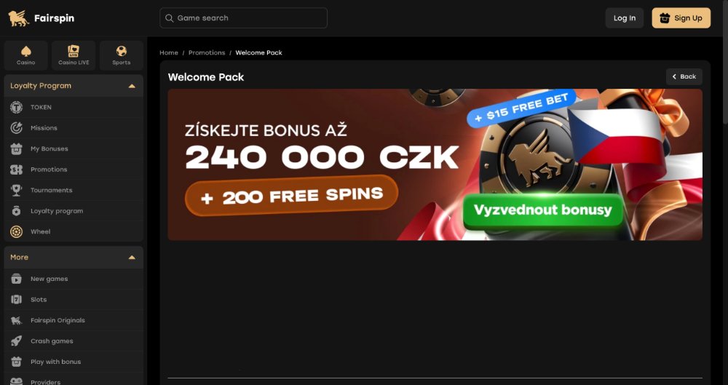The image size is (728, 385).
Task: Open the Sports soccer ball icon
Action: (121, 51)
